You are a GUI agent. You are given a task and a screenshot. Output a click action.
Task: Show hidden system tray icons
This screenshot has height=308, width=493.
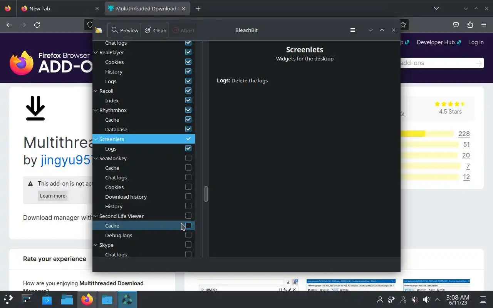437,300
